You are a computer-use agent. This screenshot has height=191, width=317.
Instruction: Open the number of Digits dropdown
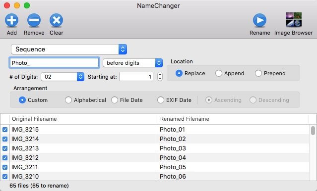click(x=63, y=77)
